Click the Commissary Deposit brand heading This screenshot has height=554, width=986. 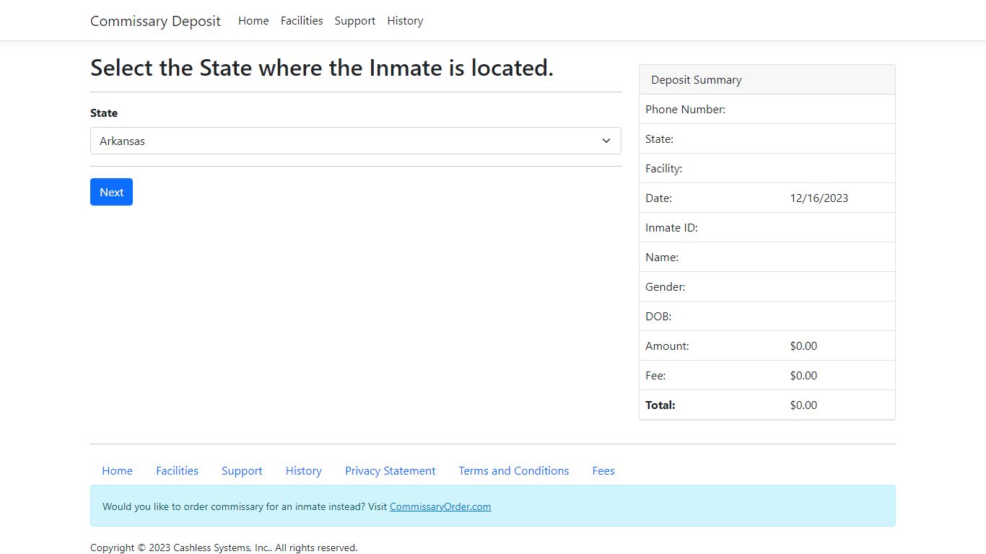pyautogui.click(x=155, y=21)
